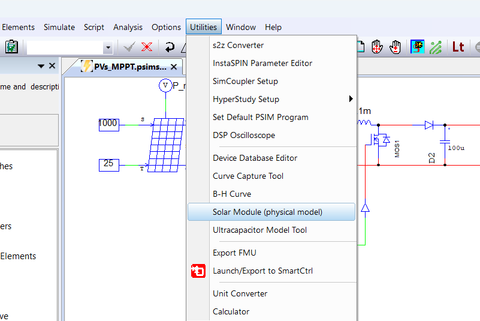The height and width of the screenshot is (321, 480).
Task: Open Solar Module (physical model)
Action: (x=272, y=212)
